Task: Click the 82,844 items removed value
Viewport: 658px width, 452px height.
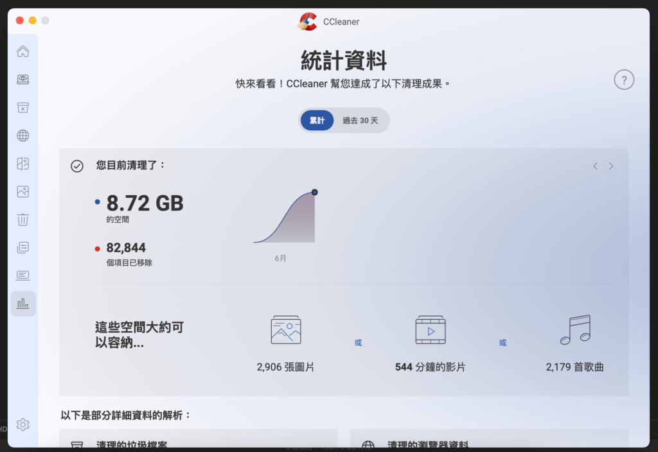Action: (126, 248)
